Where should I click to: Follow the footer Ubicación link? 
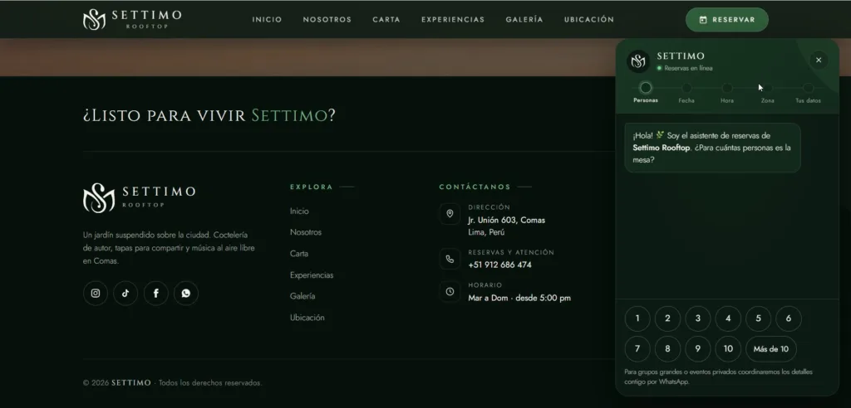307,318
